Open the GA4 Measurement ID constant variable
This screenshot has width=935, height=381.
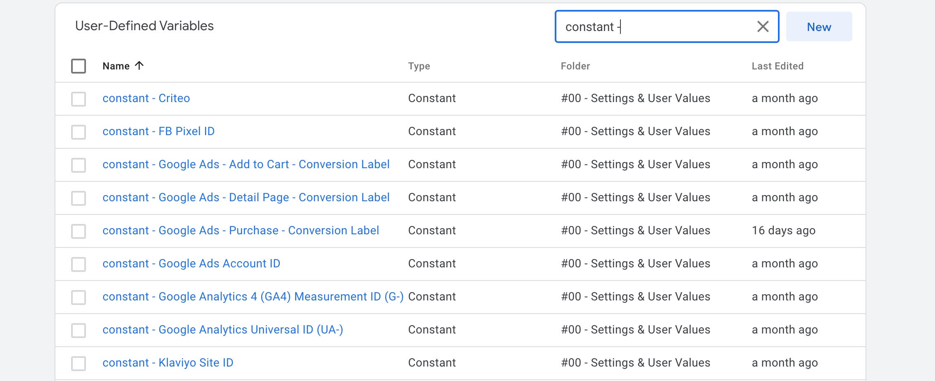coord(253,296)
